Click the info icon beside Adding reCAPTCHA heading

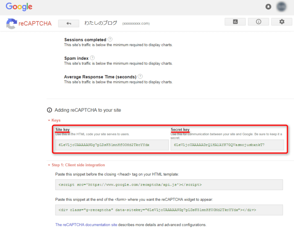pos(50,110)
